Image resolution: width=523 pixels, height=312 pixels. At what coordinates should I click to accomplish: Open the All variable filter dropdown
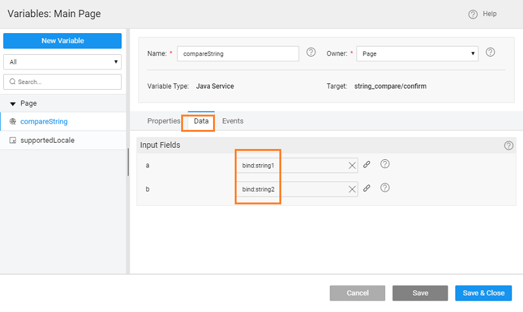click(x=62, y=62)
